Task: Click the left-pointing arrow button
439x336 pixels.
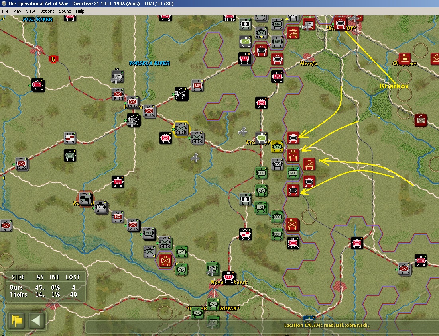Action: pos(36,320)
